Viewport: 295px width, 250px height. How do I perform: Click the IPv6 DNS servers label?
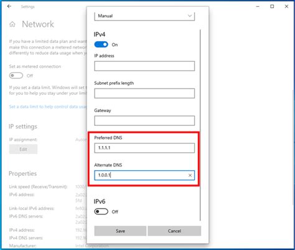point(26,216)
